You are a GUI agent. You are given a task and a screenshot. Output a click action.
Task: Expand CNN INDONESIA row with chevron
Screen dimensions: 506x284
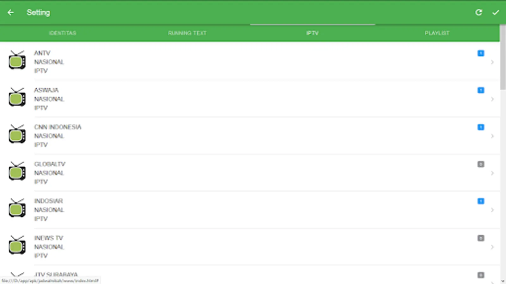tap(492, 136)
